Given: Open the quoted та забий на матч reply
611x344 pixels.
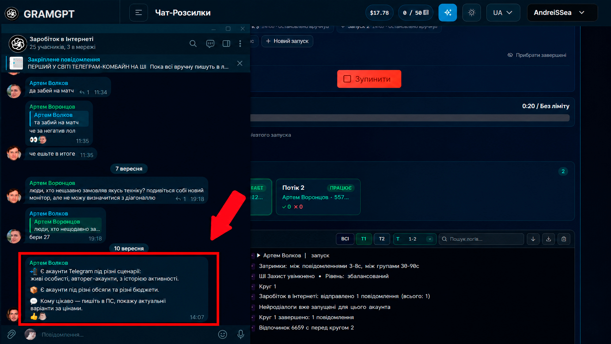Looking at the screenshot, I should [59, 118].
